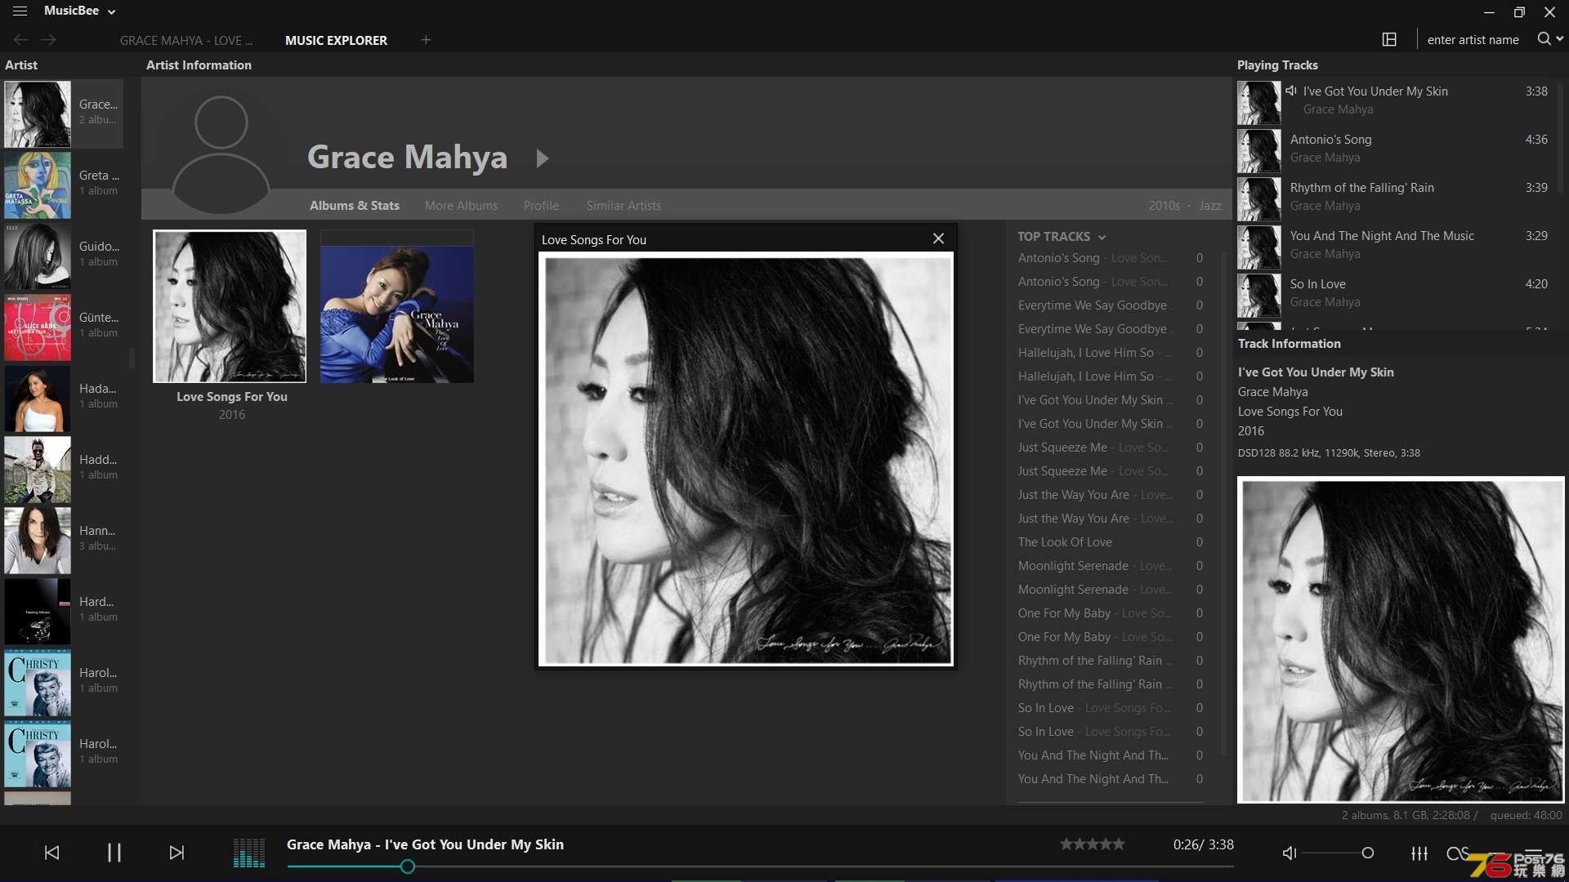Click first Just Squeeze Me top track
This screenshot has height=882, width=1569.
(x=1110, y=447)
